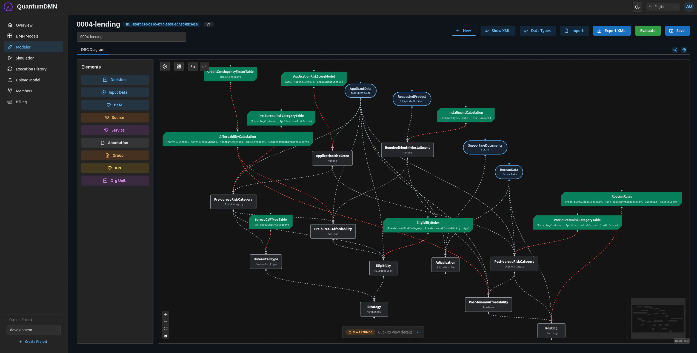Open DMN Models in the sidebar

(x=33, y=36)
